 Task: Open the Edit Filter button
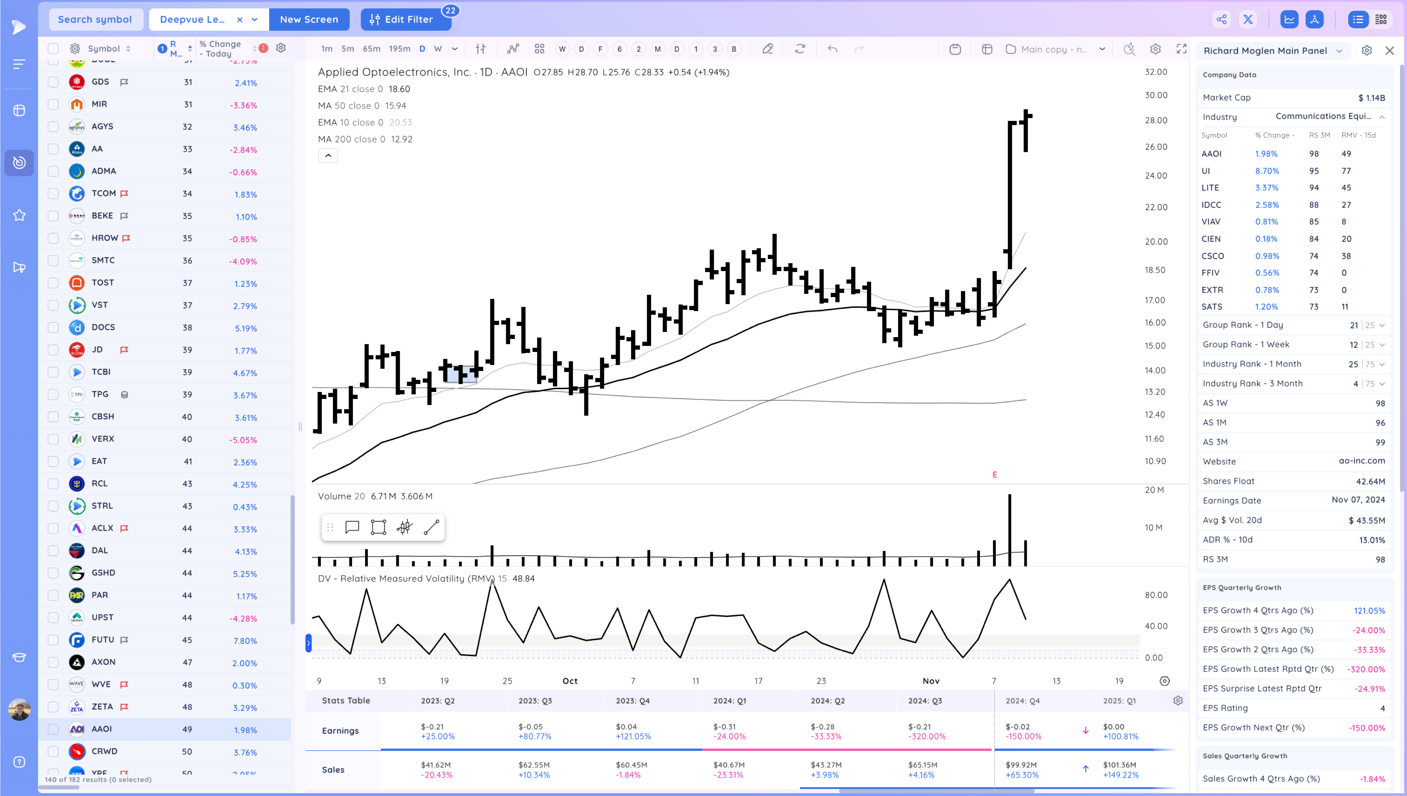point(405,20)
